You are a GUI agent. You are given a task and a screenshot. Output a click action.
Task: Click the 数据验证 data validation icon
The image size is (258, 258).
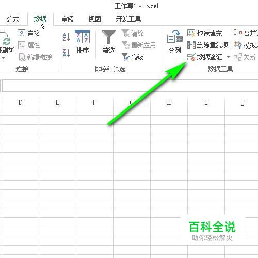tap(191, 57)
